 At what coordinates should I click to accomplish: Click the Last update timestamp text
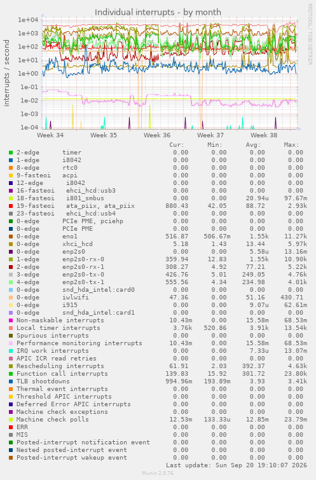pyautogui.click(x=237, y=465)
